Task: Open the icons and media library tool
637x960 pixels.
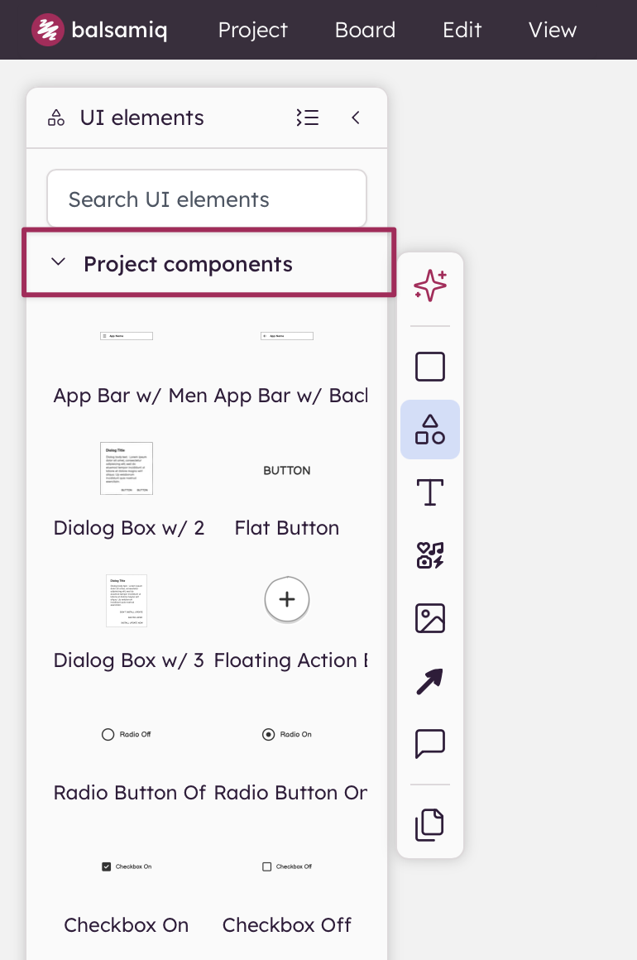Action: point(430,555)
